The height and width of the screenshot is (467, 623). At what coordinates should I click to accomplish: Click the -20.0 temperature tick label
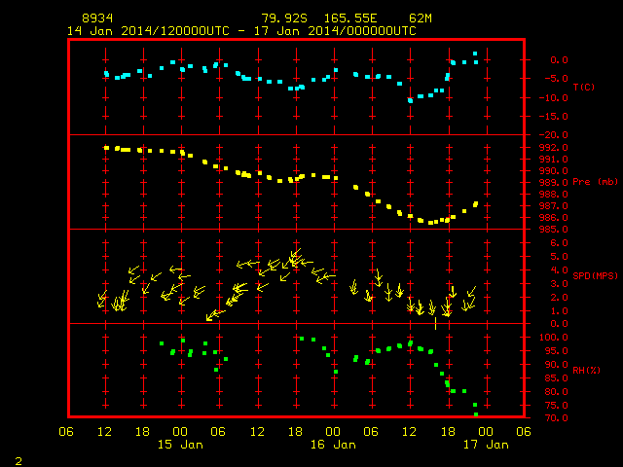click(x=554, y=135)
